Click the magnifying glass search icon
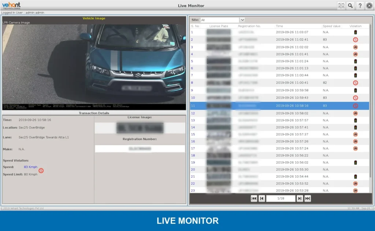Image resolution: width=375 pixels, height=231 pixels. click(350, 5)
